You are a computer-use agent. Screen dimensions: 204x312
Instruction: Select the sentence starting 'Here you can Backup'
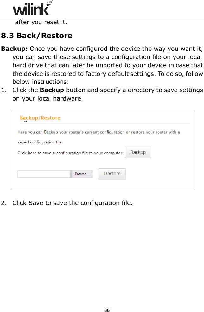tap(98, 132)
